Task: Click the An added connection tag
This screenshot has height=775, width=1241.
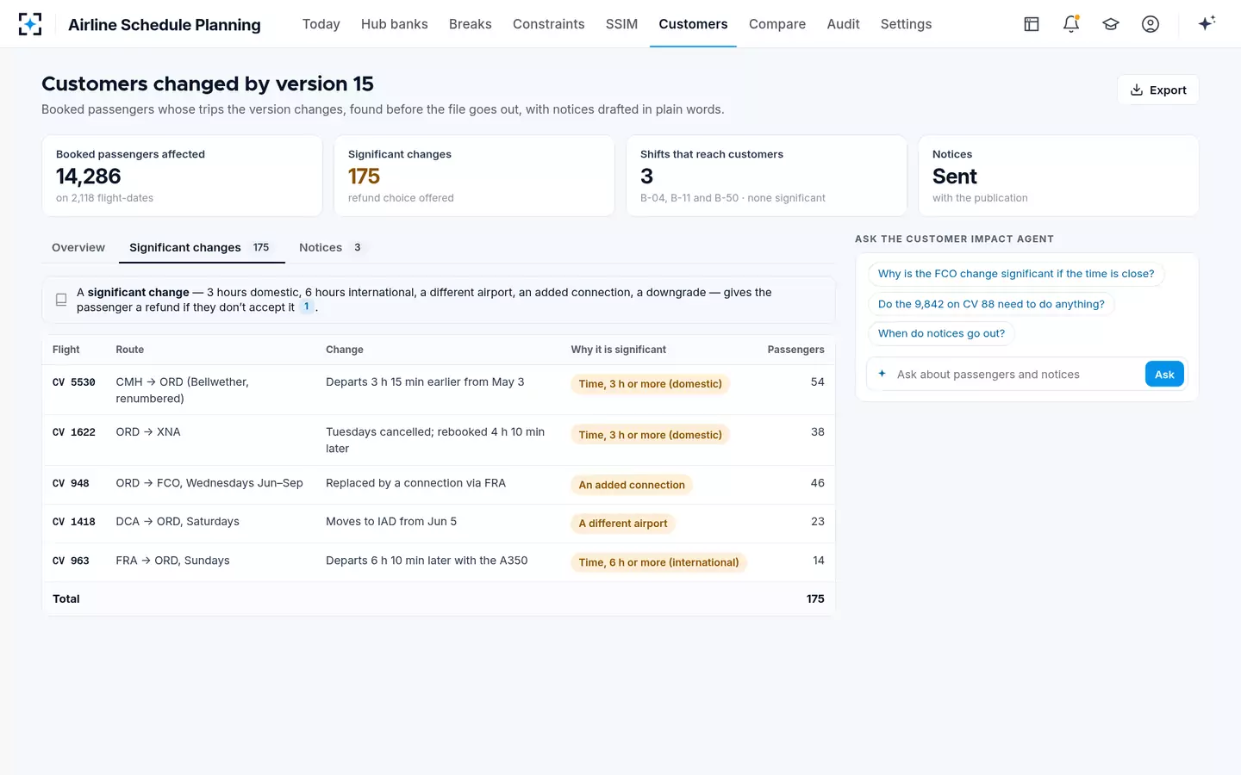Action: tap(632, 485)
